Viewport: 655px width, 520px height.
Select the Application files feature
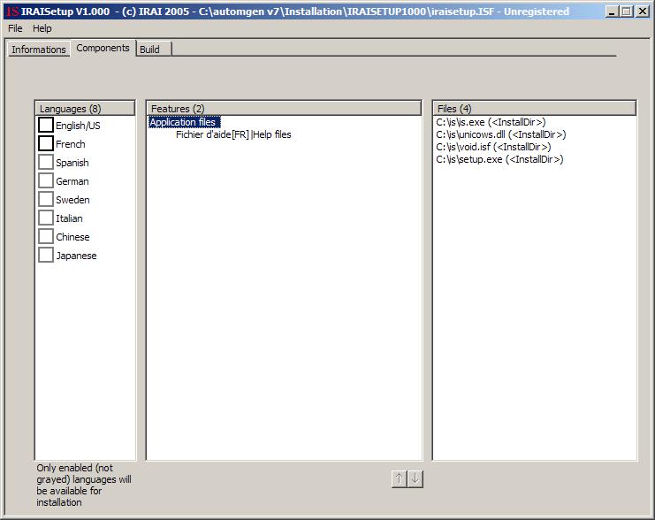pyautogui.click(x=183, y=122)
